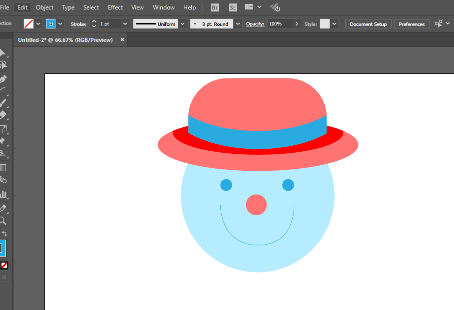Image resolution: width=454 pixels, height=310 pixels.
Task: Select the Eyedropper tool
Action: [x=3, y=207]
